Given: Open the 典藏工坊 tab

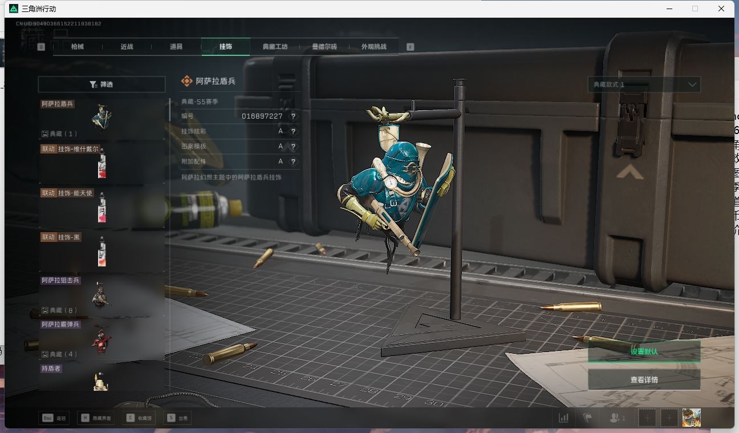Looking at the screenshot, I should click(x=275, y=47).
